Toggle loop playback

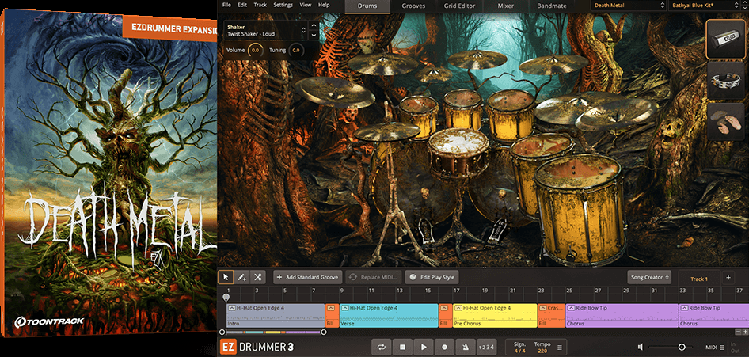pyautogui.click(x=381, y=347)
